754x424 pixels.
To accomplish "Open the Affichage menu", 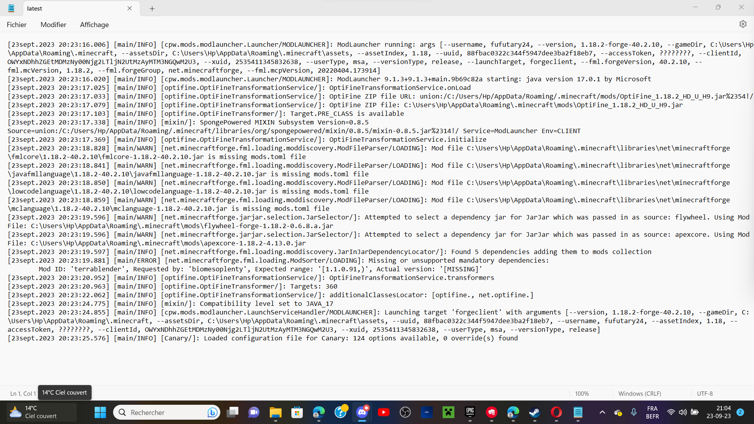I will pyautogui.click(x=94, y=25).
